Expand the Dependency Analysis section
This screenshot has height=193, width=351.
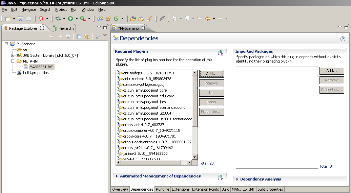(237, 179)
